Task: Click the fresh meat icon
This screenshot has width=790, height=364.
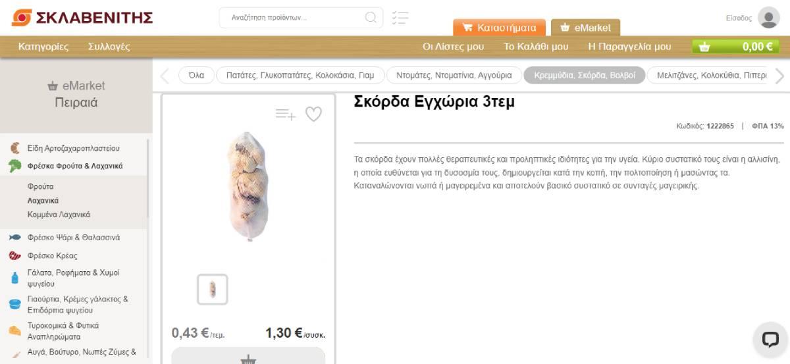Action: pyautogui.click(x=14, y=255)
